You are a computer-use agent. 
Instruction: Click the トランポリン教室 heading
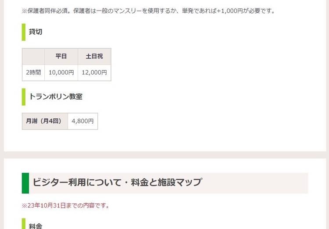tap(55, 97)
